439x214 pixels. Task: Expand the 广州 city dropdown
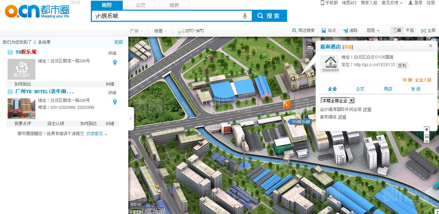137,31
